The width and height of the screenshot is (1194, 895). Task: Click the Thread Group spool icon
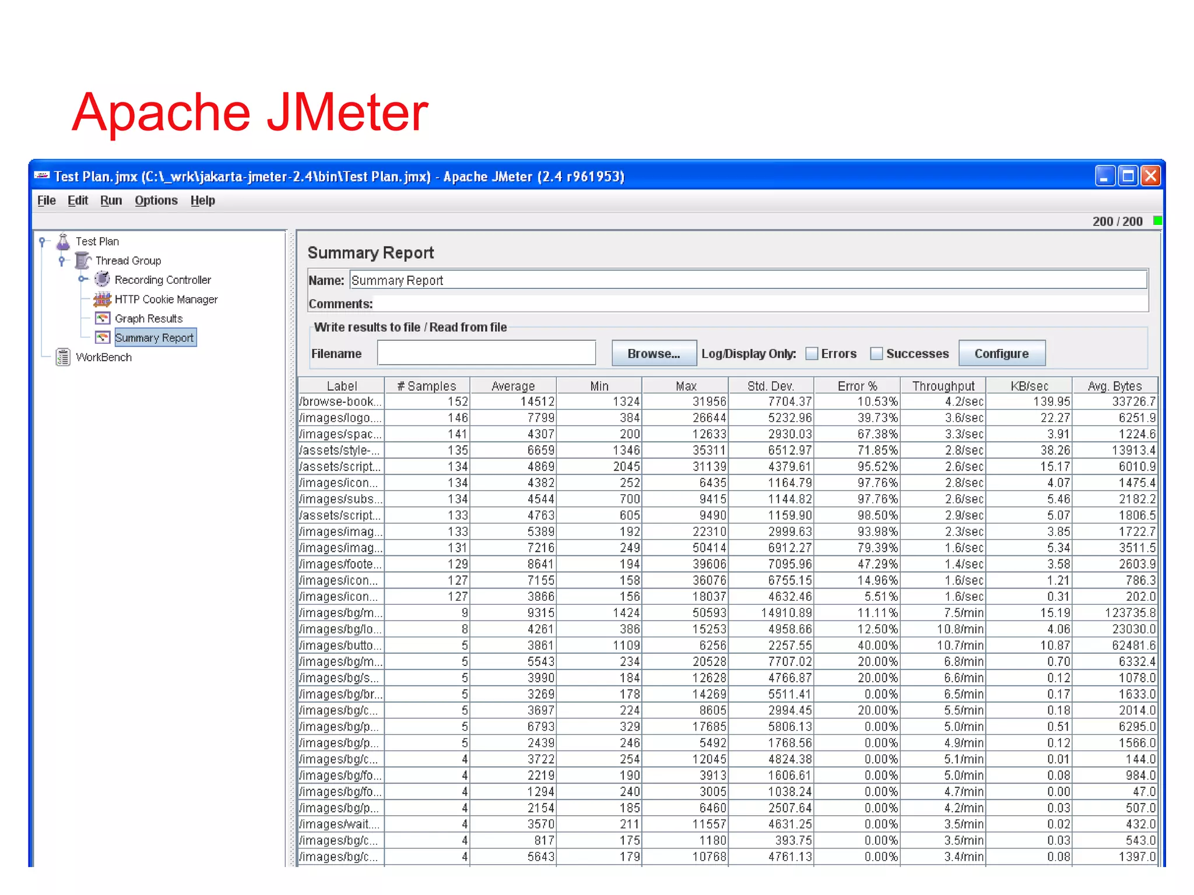pos(83,260)
